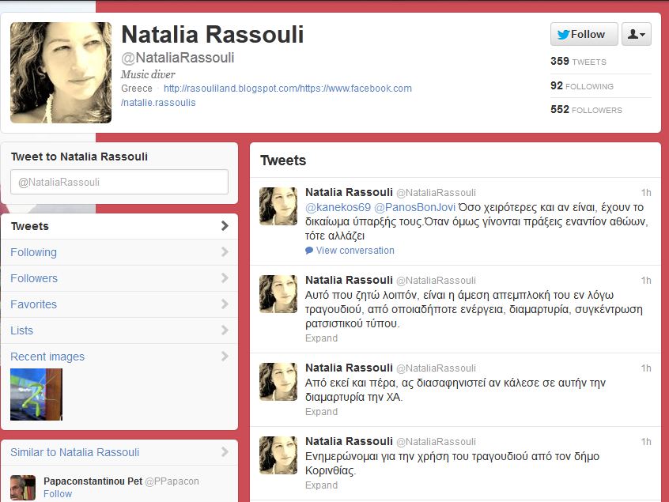Expand the tweet about Korinthias municipality
The height and width of the screenshot is (502, 669).
click(321, 485)
